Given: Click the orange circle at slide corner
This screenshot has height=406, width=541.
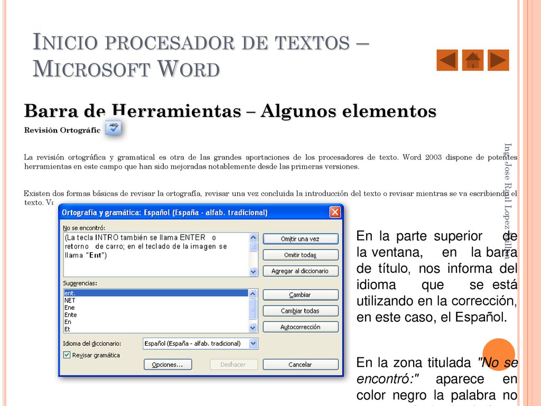Looking at the screenshot, I should tap(499, 355).
